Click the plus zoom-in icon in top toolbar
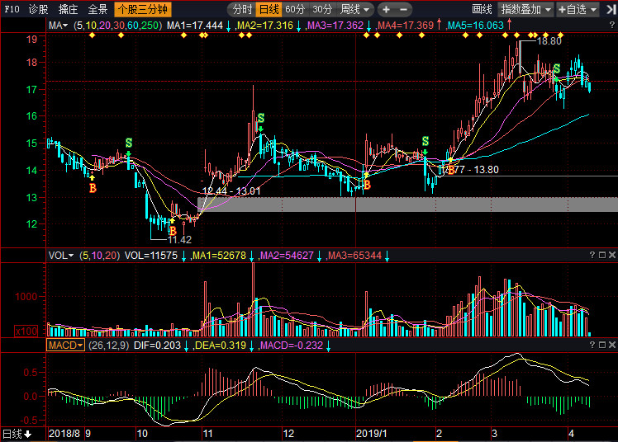The height and width of the screenshot is (442, 618). pyautogui.click(x=386, y=10)
